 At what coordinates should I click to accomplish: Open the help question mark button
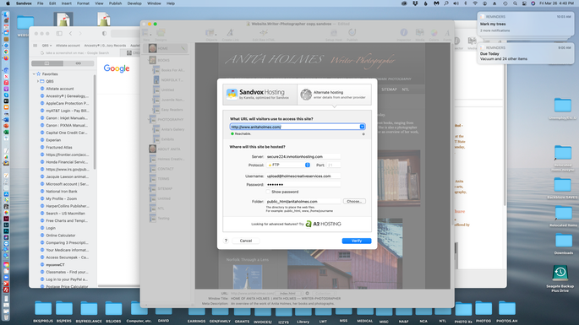click(x=226, y=241)
